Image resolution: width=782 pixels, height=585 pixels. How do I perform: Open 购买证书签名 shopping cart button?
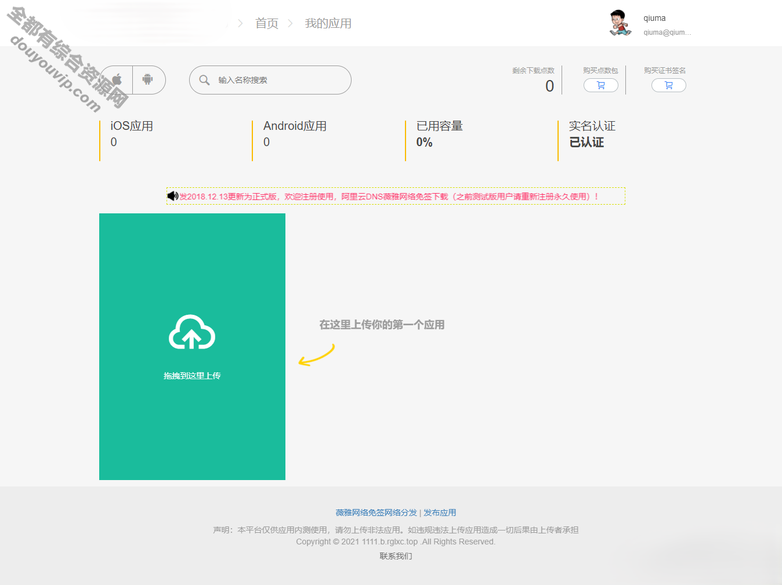pyautogui.click(x=668, y=85)
